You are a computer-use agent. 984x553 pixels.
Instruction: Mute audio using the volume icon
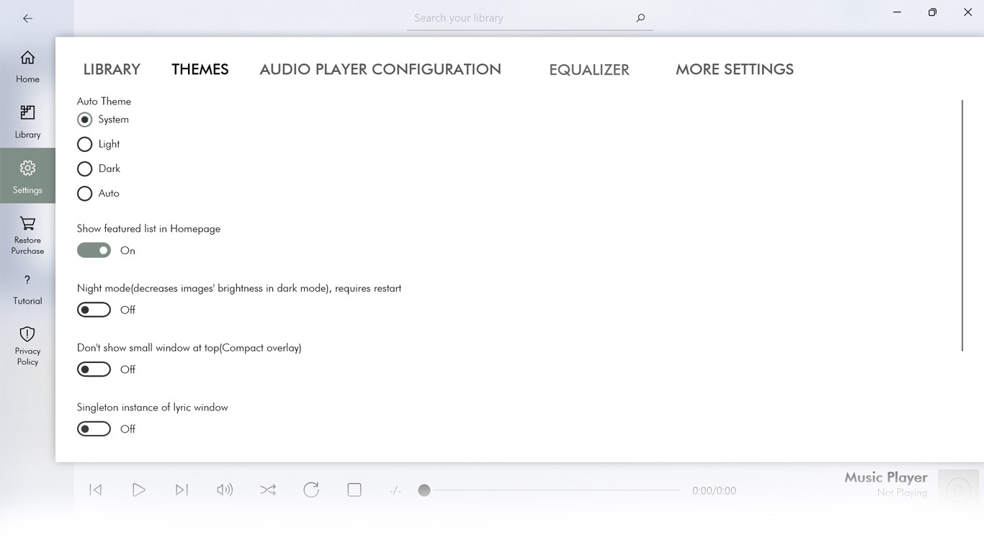(225, 490)
